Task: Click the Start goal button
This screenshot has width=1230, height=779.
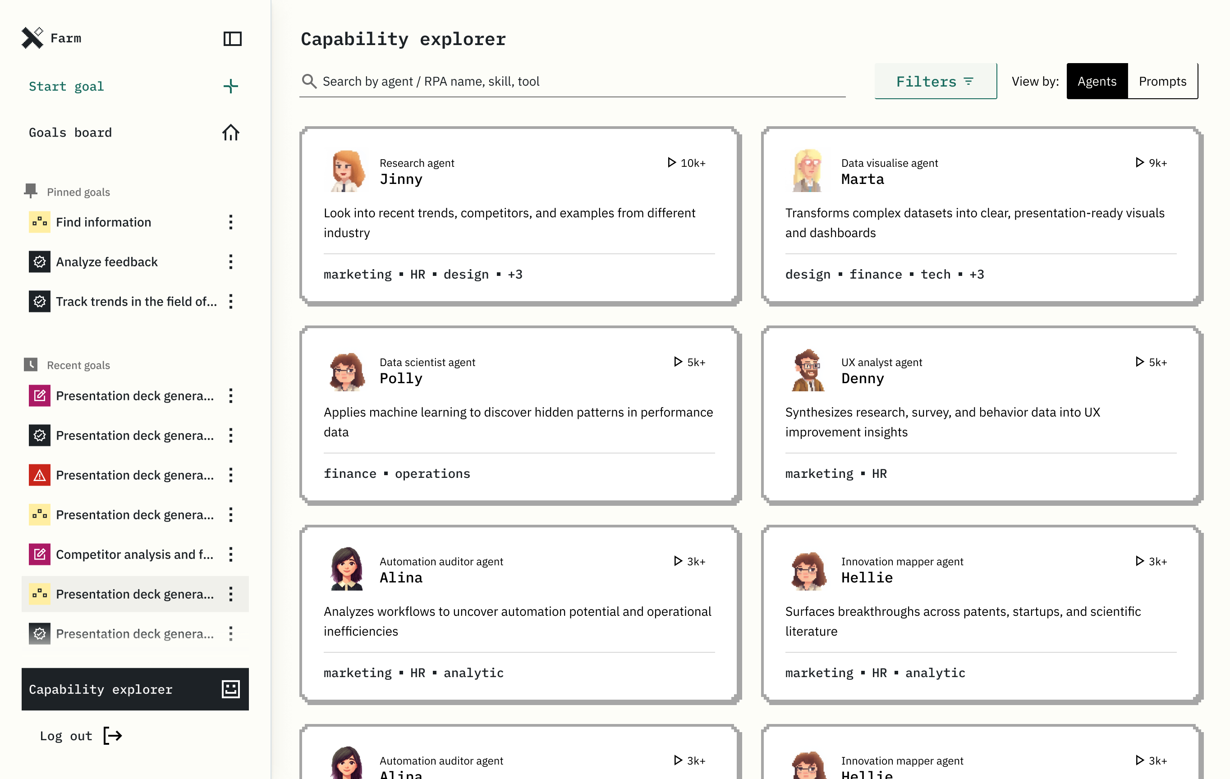Action: coord(135,86)
